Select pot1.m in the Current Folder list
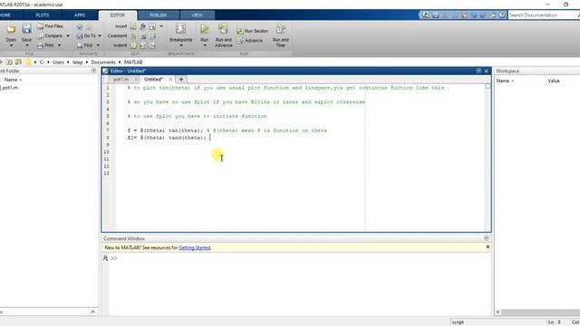The height and width of the screenshot is (326, 580). 10,88
